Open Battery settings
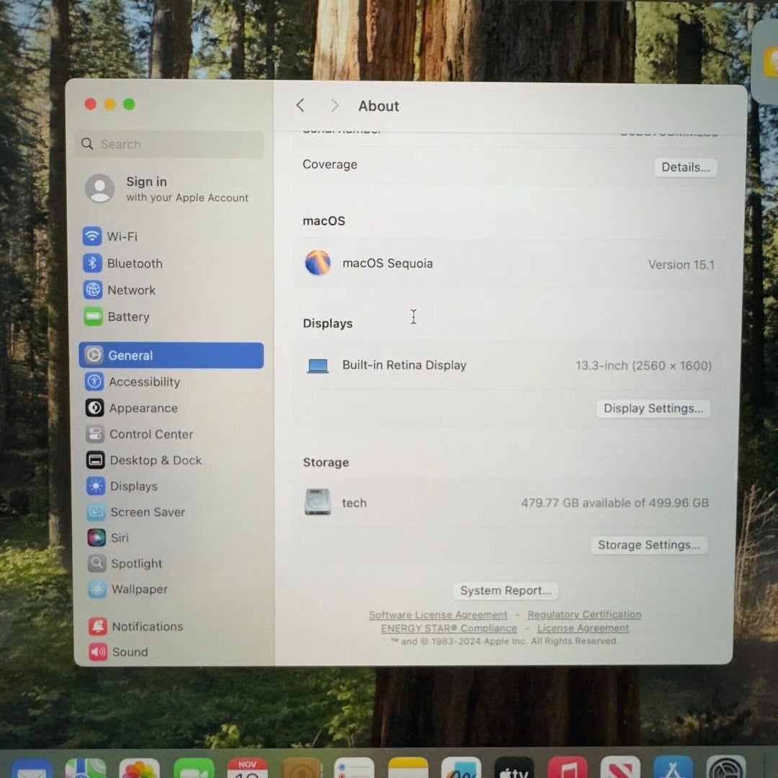 pos(128,317)
